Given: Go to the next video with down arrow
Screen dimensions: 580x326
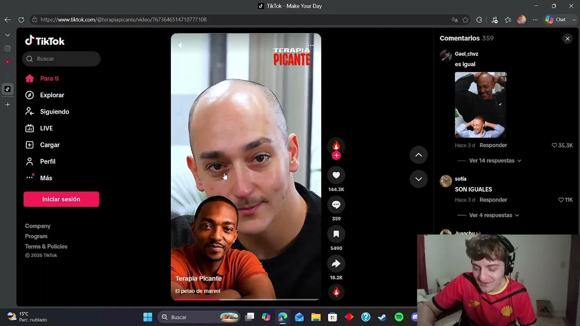Looking at the screenshot, I should [x=419, y=179].
